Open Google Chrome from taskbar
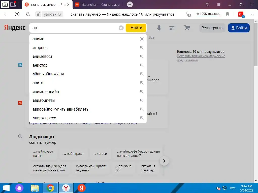The image size is (258, 193). pos(50,188)
